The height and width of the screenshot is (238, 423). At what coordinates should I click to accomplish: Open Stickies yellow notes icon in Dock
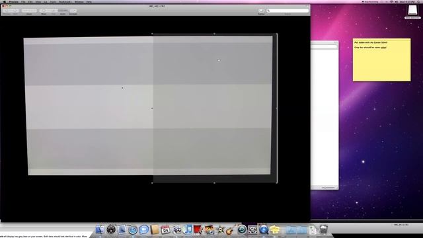[x=275, y=230]
